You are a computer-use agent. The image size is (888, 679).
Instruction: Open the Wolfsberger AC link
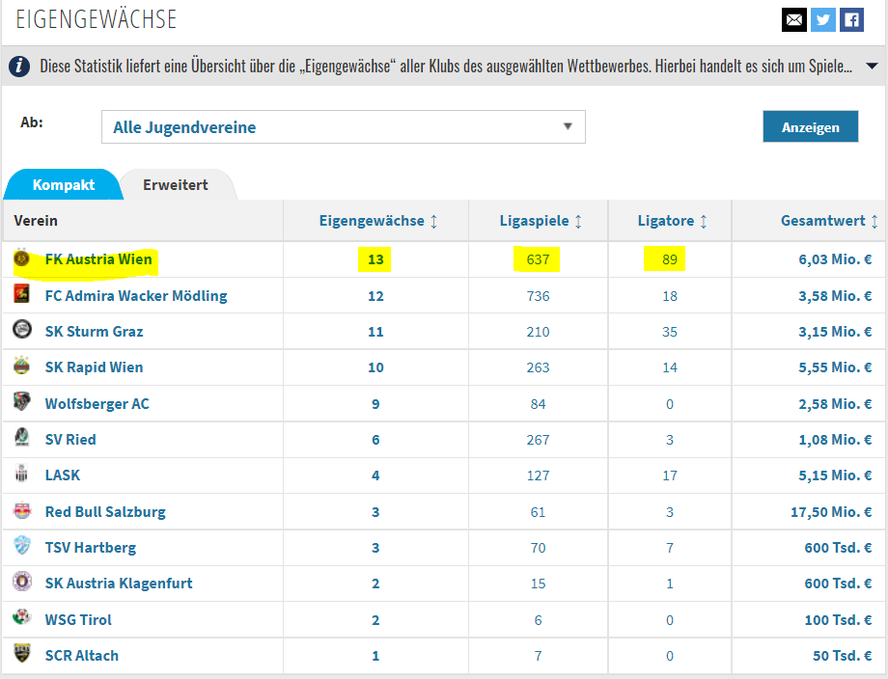point(97,404)
